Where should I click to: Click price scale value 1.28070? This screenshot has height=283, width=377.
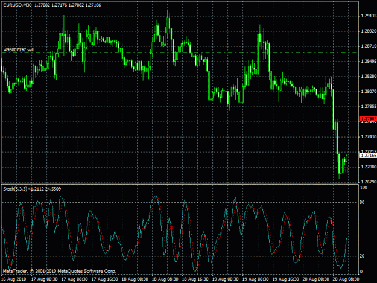369,91
